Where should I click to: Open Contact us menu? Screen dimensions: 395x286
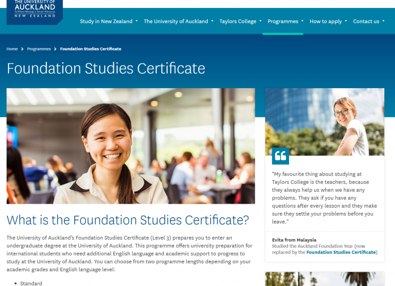tap(366, 21)
